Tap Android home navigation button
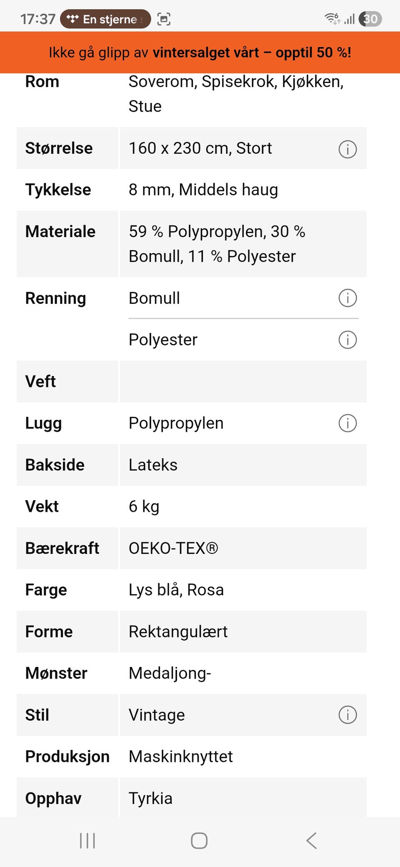The height and width of the screenshot is (867, 400). pyautogui.click(x=199, y=841)
